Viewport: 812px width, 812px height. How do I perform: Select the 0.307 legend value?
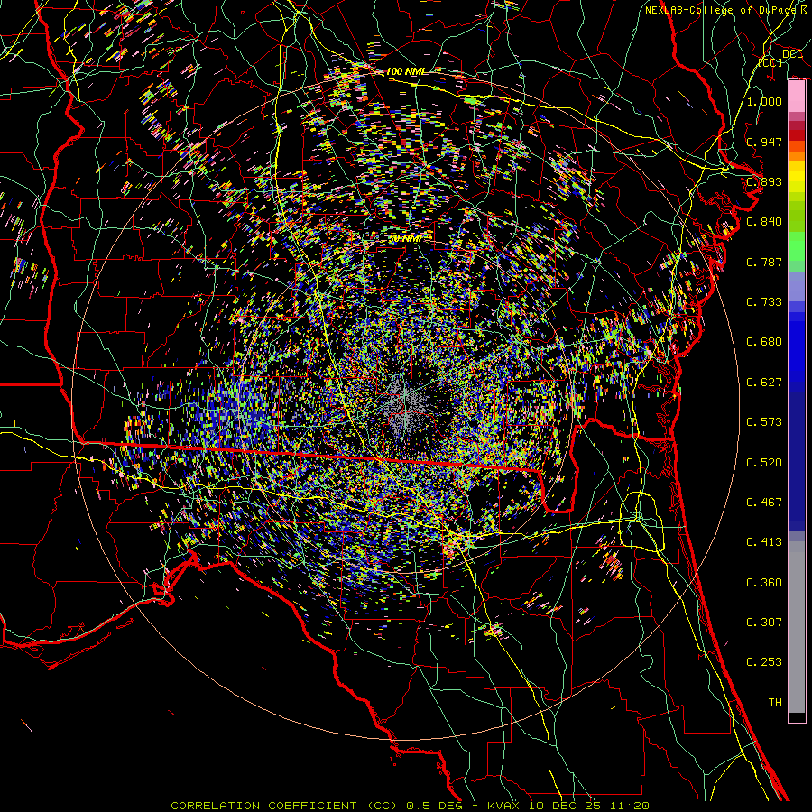click(x=764, y=623)
